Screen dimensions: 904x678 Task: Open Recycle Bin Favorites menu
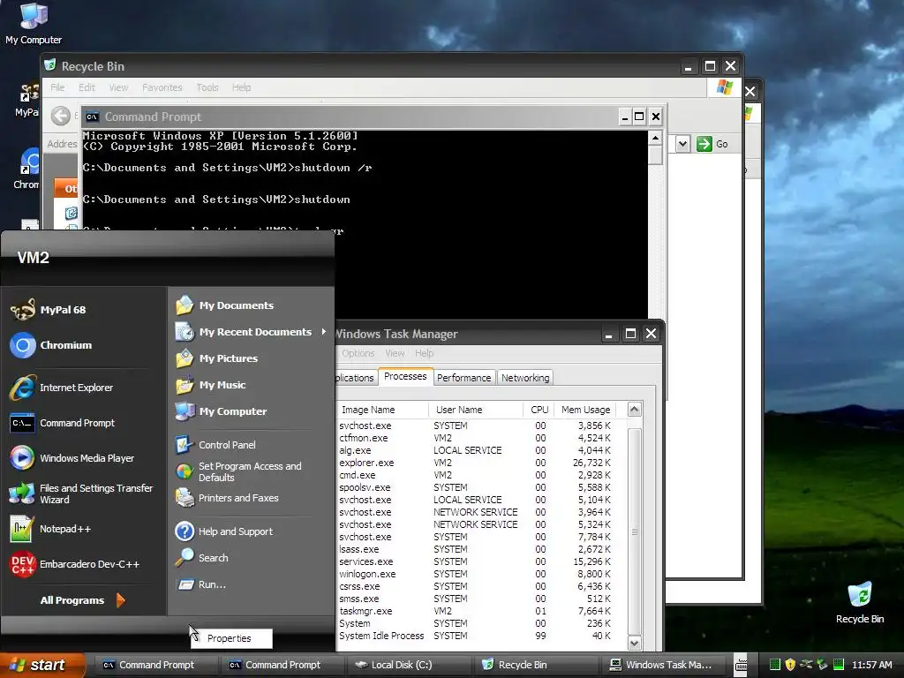tap(162, 87)
